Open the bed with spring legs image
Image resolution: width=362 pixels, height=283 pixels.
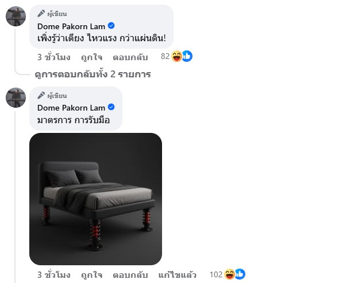pos(95,199)
